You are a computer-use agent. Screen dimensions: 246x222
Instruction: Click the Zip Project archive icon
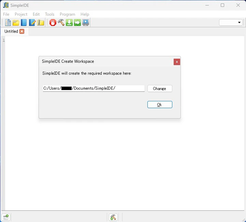click(41, 23)
